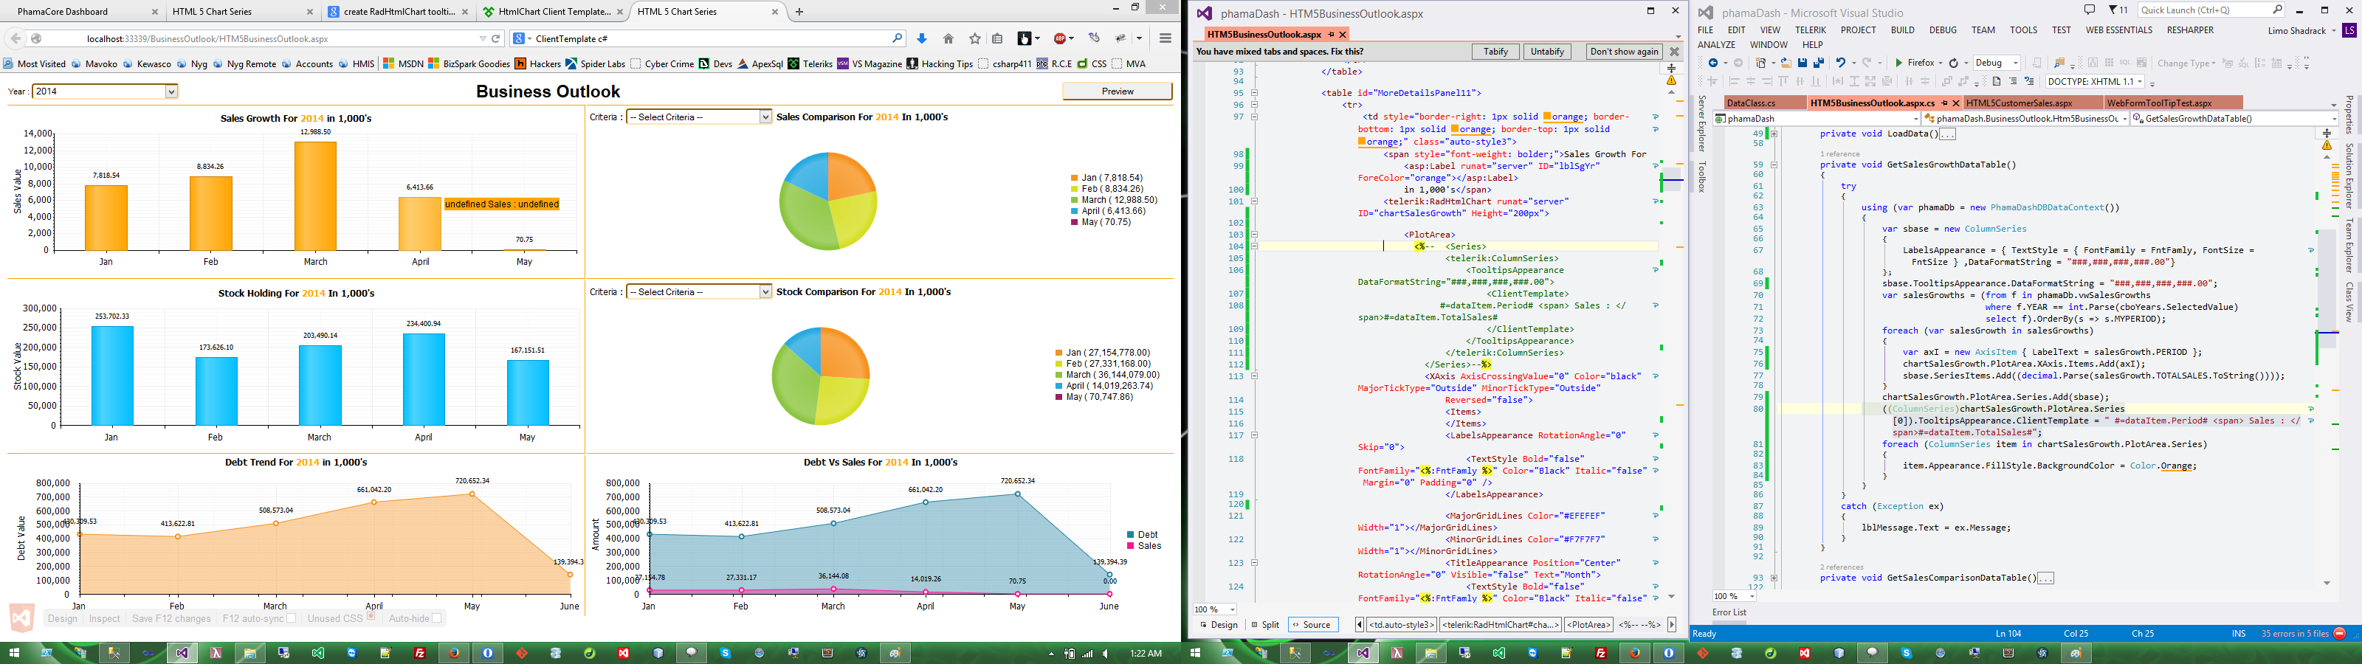Click the Adblock Plus icon in Firefox
This screenshot has height=664, width=2362.
pyautogui.click(x=1060, y=38)
